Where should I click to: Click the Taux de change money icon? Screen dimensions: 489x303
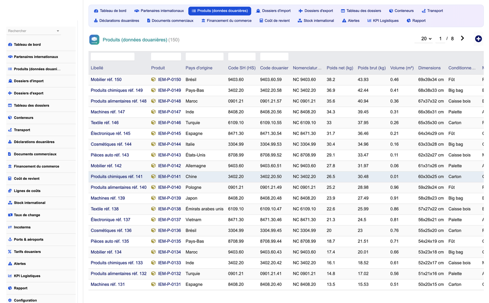(x=10, y=215)
